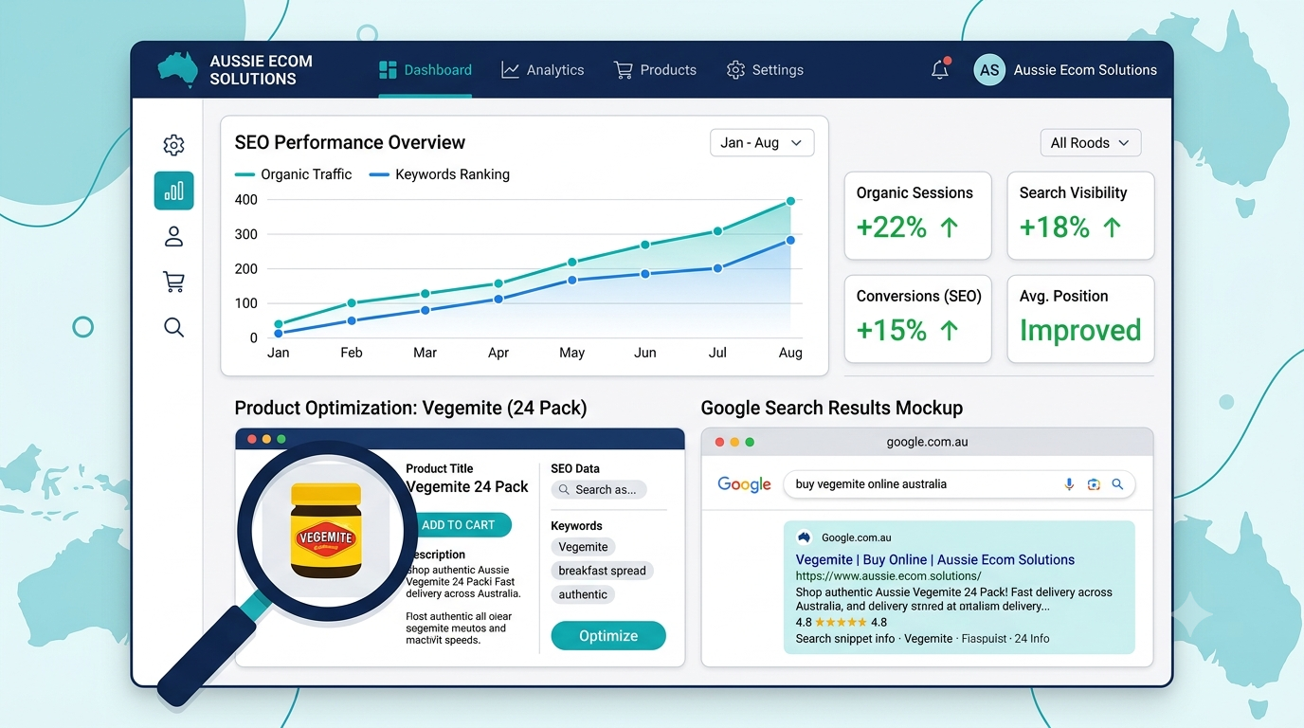
Task: Click the SEO Performance Overview heading
Action: [350, 143]
